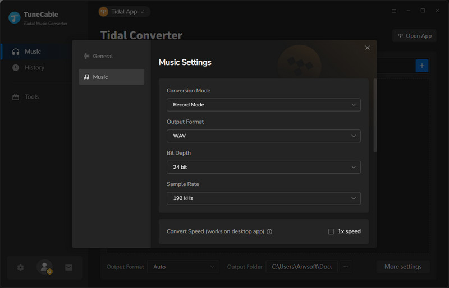Click the Tidal icon on Open App
449x288 pixels.
[x=400, y=36]
